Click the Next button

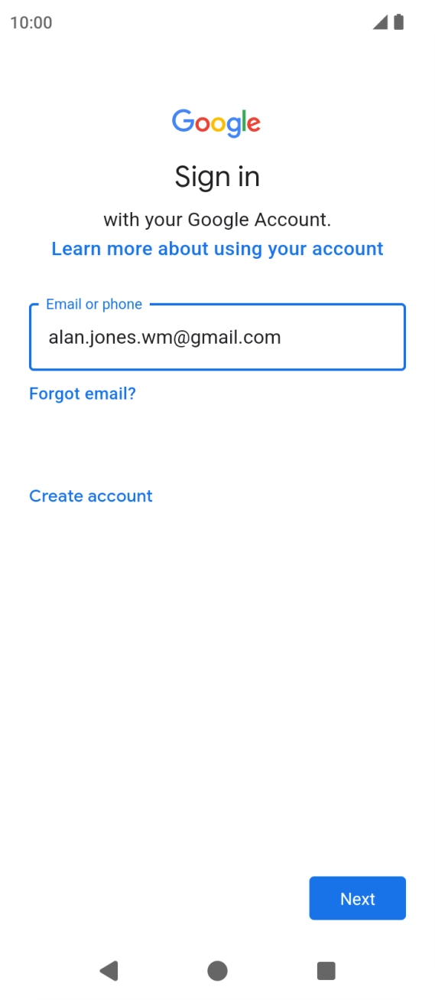357,898
